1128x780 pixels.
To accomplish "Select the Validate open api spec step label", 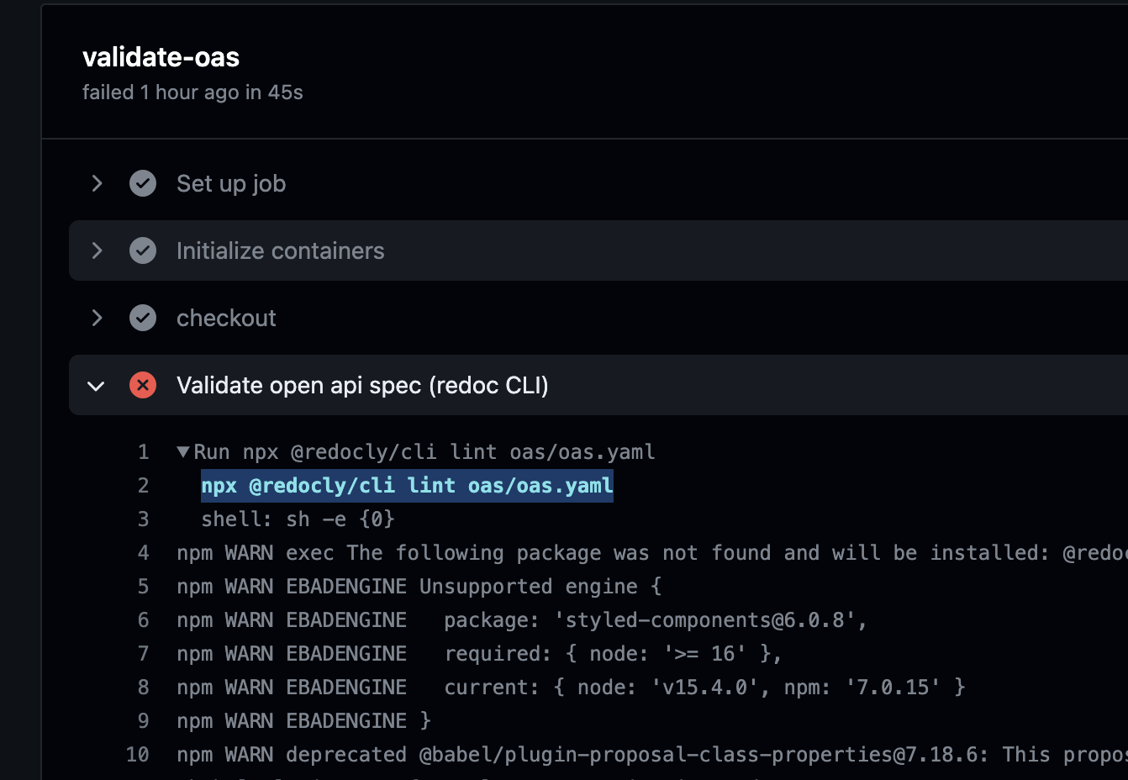I will click(x=362, y=385).
